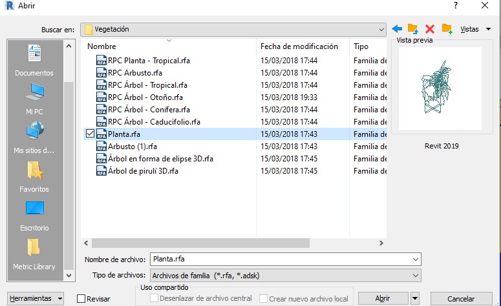Open Favoritos star folder shortcut
501x306 pixels.
click(34, 176)
